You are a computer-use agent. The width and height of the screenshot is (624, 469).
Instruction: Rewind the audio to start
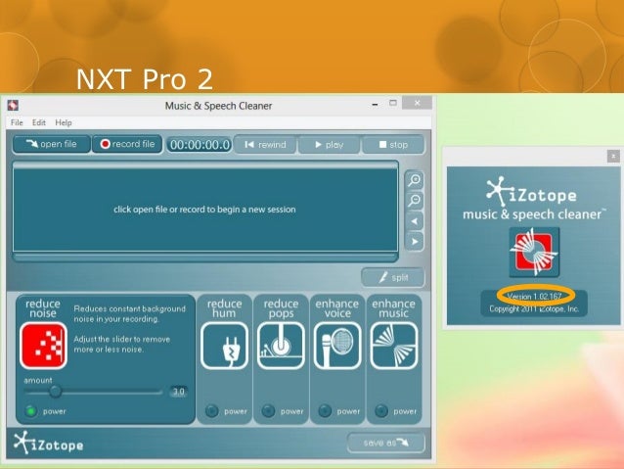pyautogui.click(x=265, y=144)
